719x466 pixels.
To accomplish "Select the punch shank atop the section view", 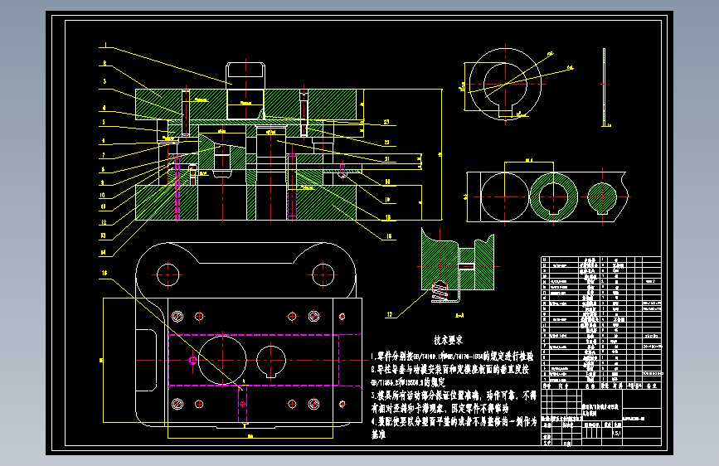I will 245,76.
